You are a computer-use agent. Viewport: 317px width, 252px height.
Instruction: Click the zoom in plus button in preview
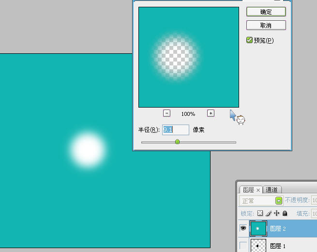[x=211, y=113]
